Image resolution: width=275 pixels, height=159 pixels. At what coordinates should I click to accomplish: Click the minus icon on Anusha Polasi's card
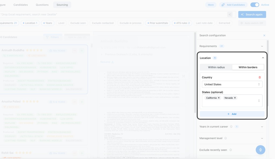pos(74,102)
